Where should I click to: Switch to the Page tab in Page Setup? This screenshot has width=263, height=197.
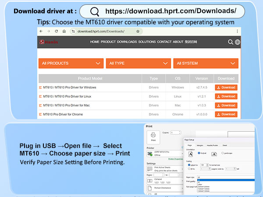pyautogui.click(x=189, y=145)
